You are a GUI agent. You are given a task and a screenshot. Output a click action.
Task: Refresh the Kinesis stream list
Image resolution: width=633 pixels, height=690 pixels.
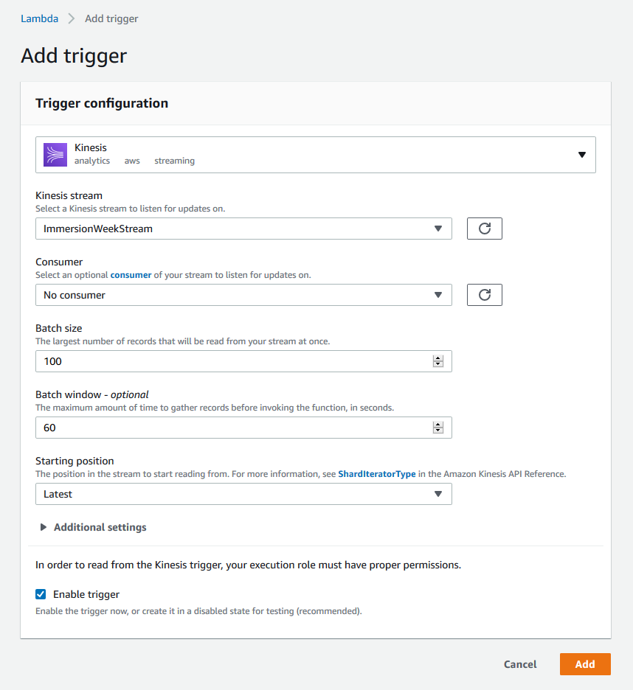484,229
